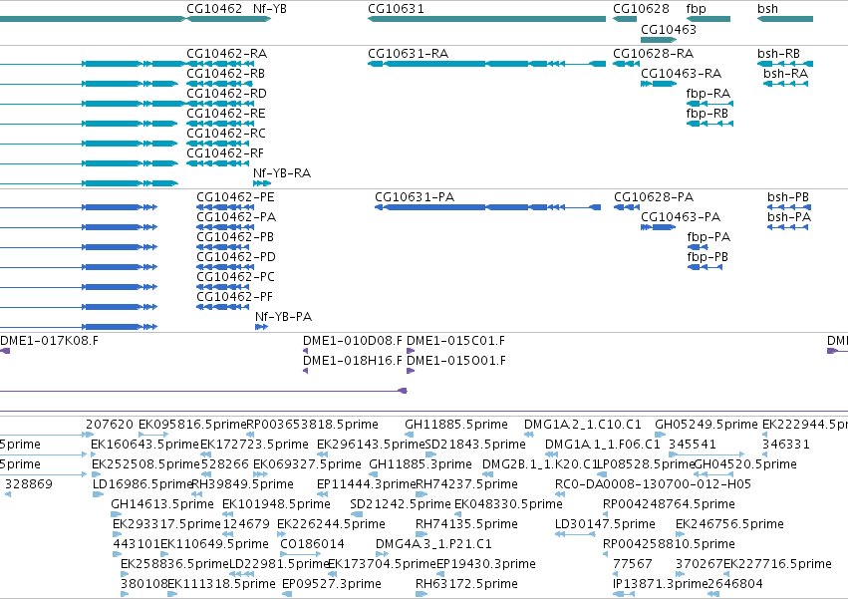Pick transcript CG10462-RF

225,153
